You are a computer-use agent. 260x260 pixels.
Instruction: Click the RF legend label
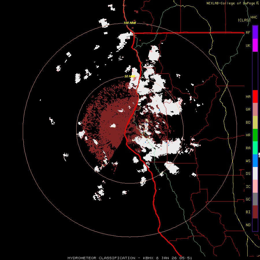coord(248,32)
